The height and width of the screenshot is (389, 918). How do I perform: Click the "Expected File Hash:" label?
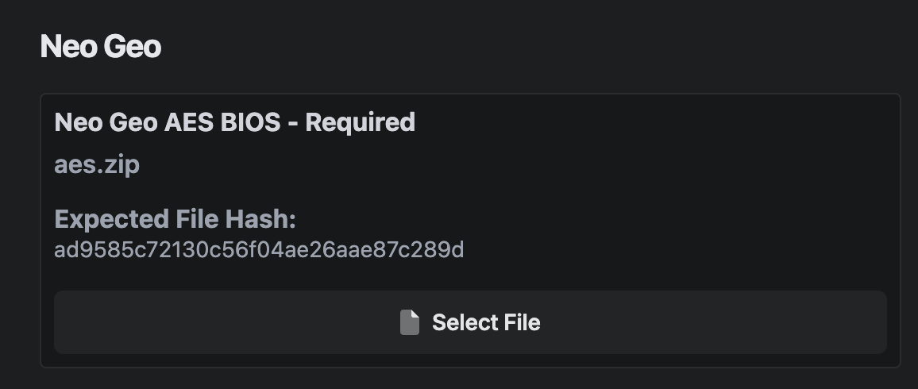[175, 219]
